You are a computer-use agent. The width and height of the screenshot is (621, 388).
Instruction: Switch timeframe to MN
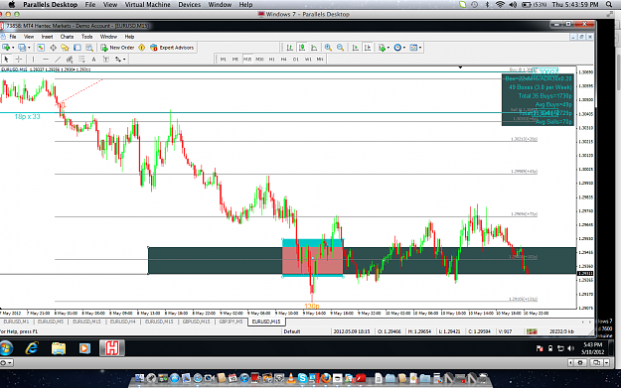coord(320,60)
